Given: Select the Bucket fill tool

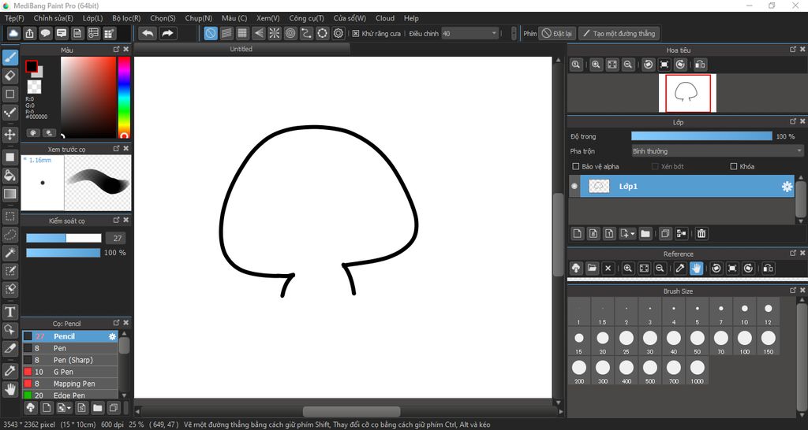Looking at the screenshot, I should tap(9, 176).
